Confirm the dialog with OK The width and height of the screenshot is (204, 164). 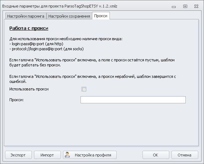(156, 155)
